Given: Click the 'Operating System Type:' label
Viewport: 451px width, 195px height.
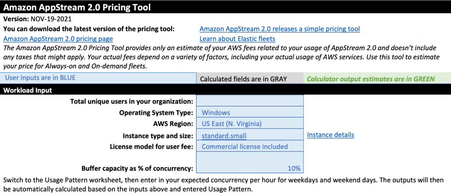Looking at the screenshot, I should point(156,113).
